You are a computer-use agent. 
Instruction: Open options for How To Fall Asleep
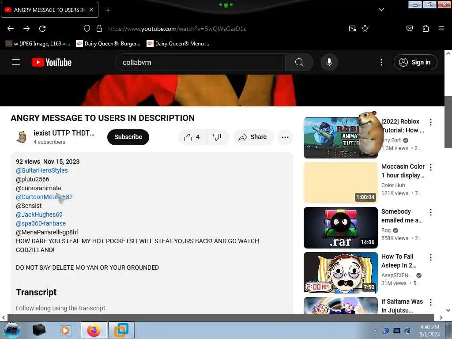tap(431, 257)
